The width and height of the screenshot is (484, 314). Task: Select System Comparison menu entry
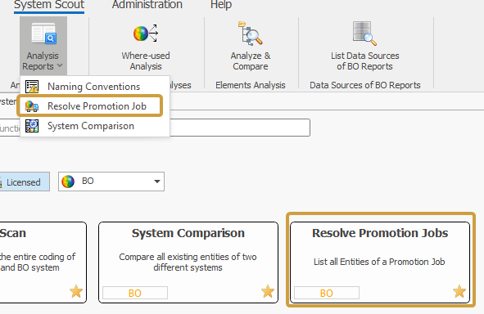(x=95, y=126)
